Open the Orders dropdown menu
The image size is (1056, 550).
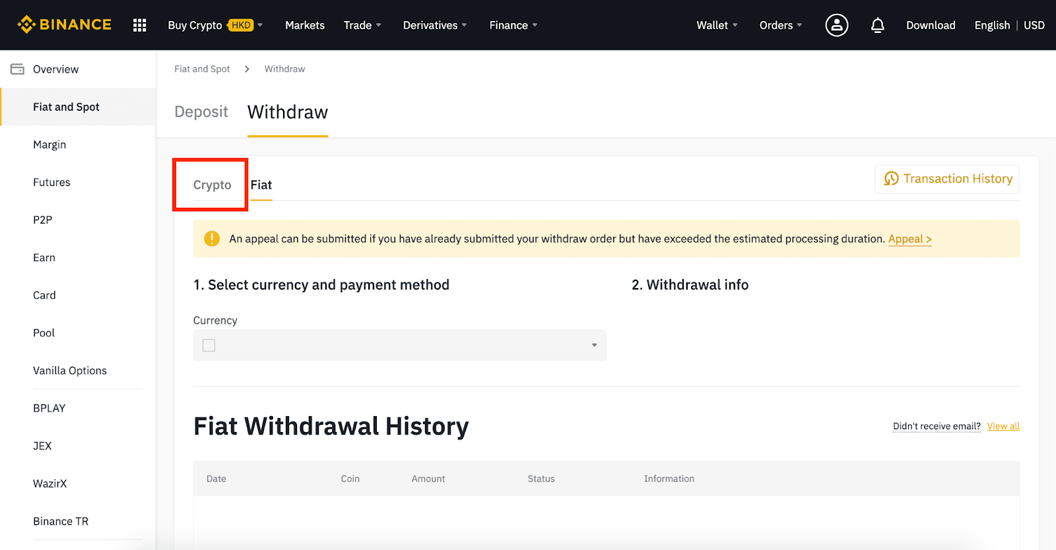[780, 25]
